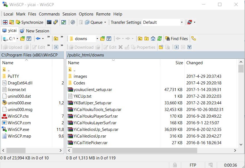
Task: Go to remote home directory
Action: pyautogui.click(x=153, y=39)
